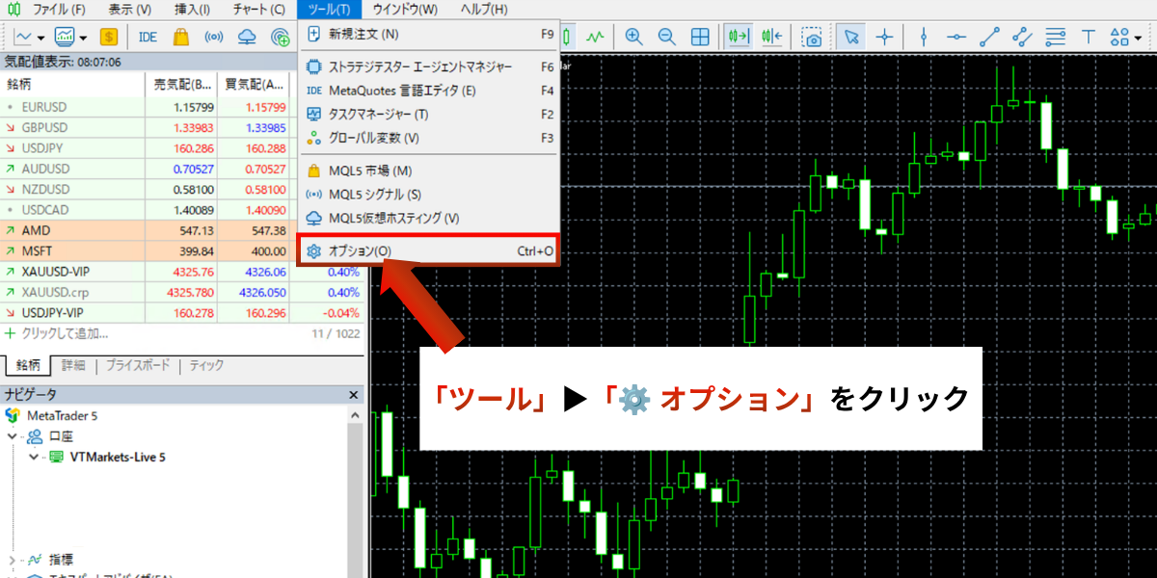
Task: Select the EURUSD row
Action: click(x=183, y=107)
